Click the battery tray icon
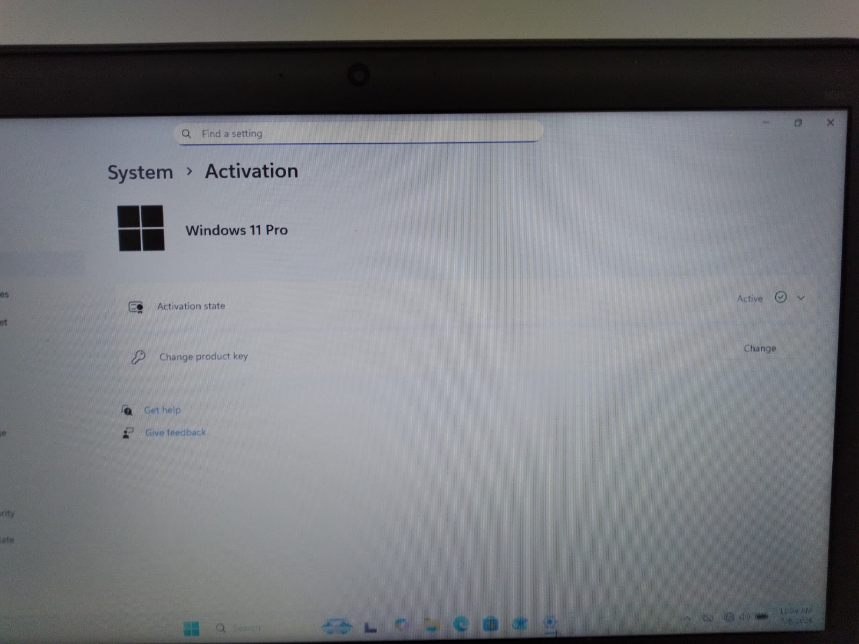Screen dimensions: 859x644 [762, 617]
